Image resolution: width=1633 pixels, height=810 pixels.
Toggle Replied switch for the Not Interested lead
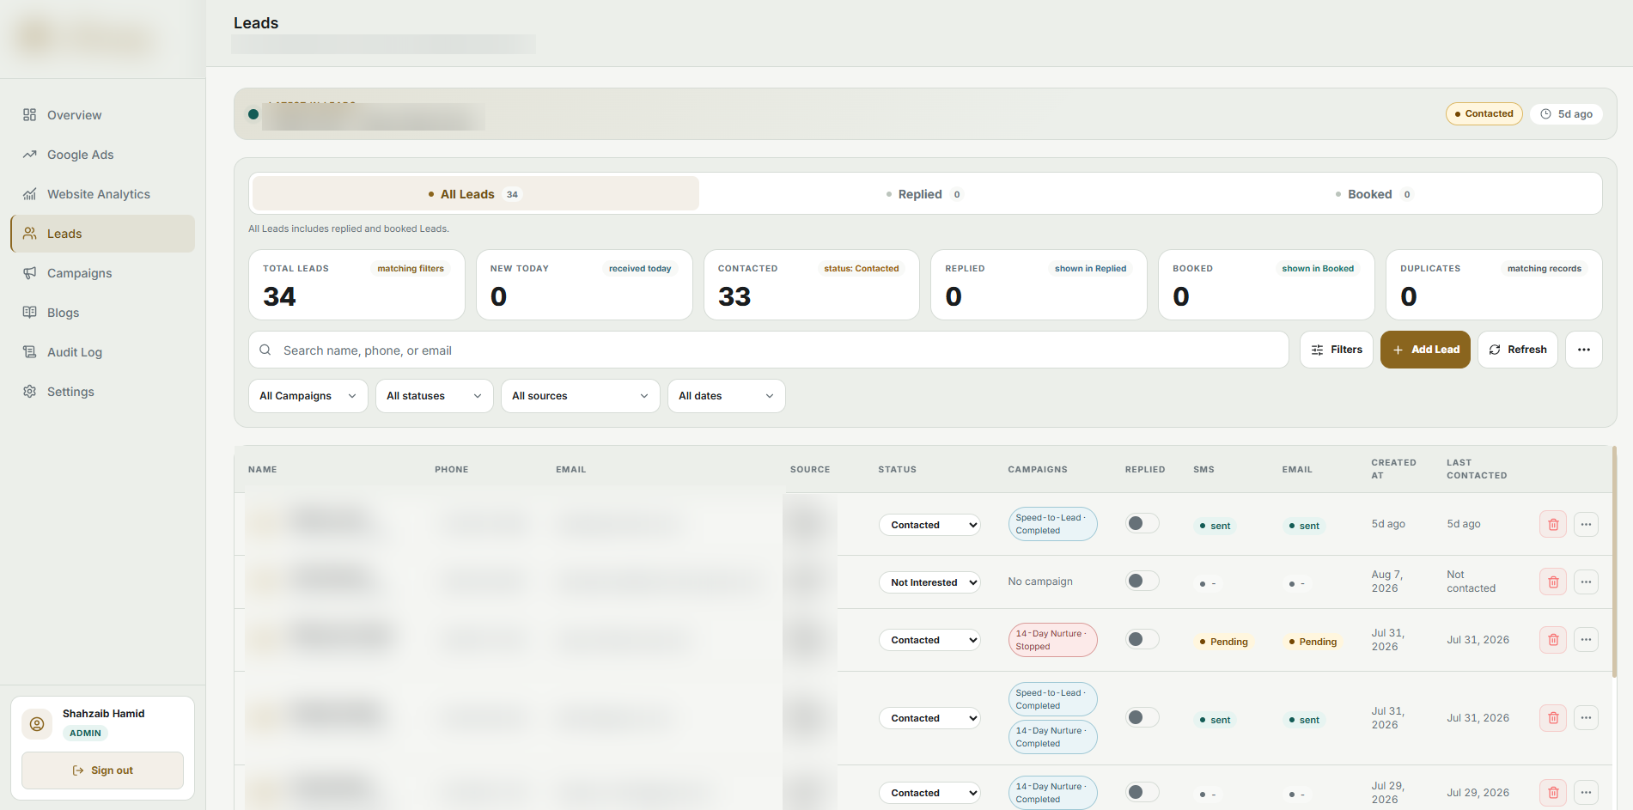[x=1142, y=582]
